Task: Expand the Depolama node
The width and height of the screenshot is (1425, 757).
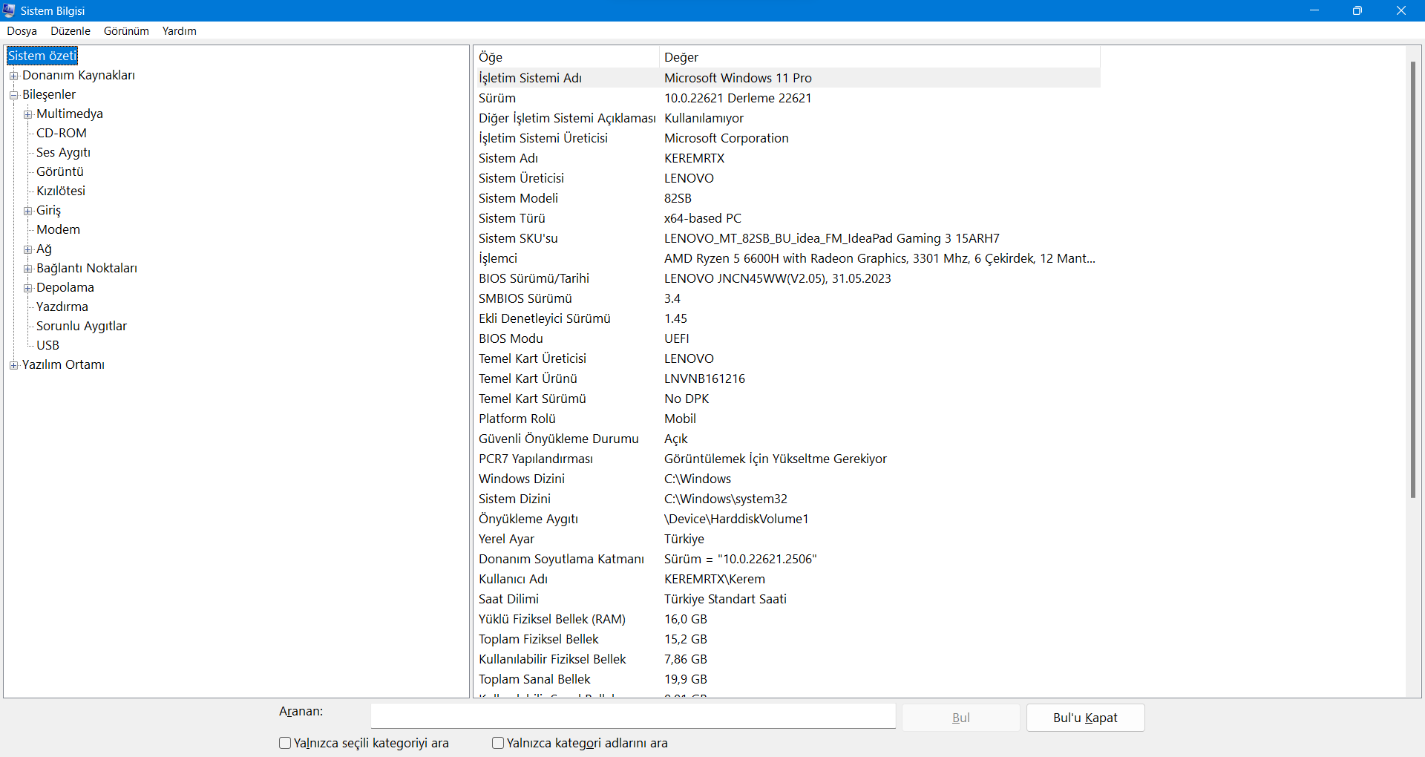Action: pos(27,288)
